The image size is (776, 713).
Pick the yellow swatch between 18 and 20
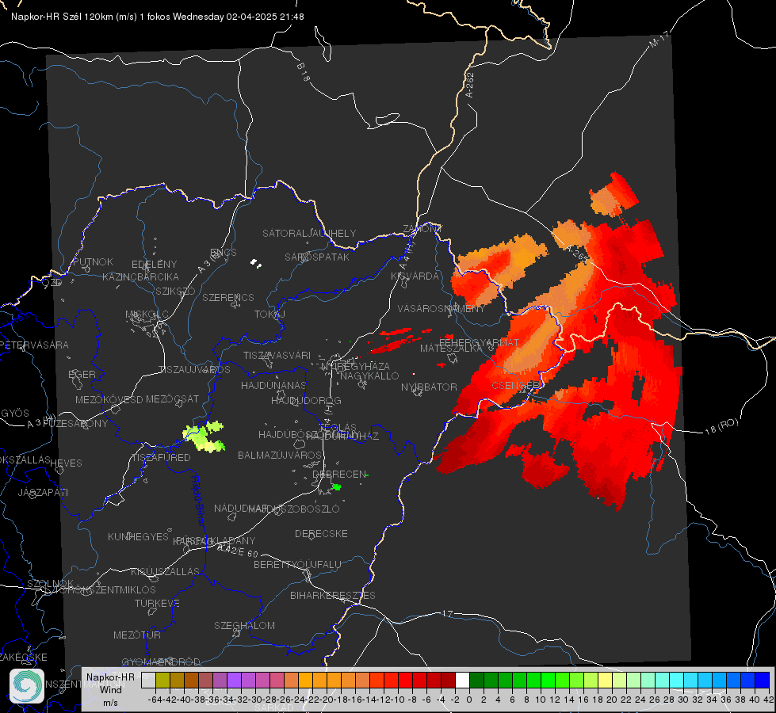click(606, 680)
